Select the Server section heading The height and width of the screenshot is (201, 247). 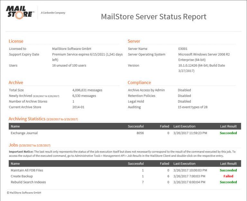[x=134, y=41]
